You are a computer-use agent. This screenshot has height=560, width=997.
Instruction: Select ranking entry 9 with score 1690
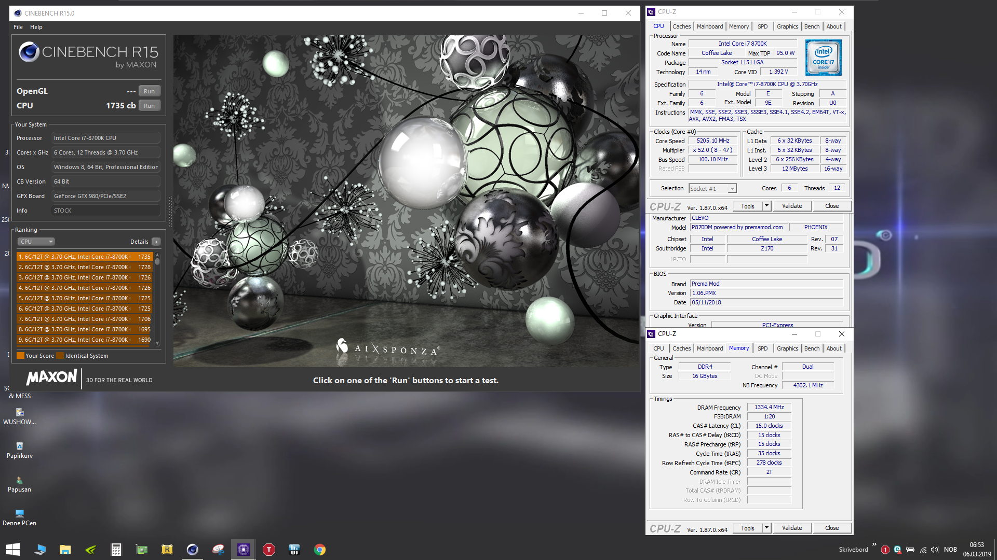click(x=85, y=340)
